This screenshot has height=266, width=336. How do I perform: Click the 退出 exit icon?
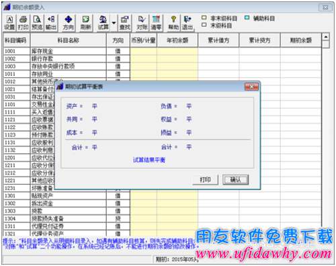(187, 23)
